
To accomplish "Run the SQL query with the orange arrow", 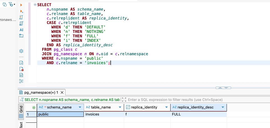I will tap(21, 5).
